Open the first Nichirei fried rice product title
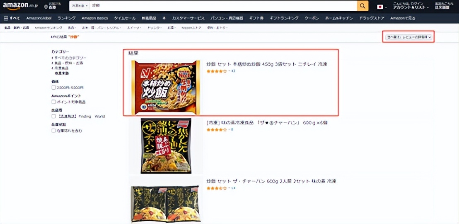 tap(267, 64)
